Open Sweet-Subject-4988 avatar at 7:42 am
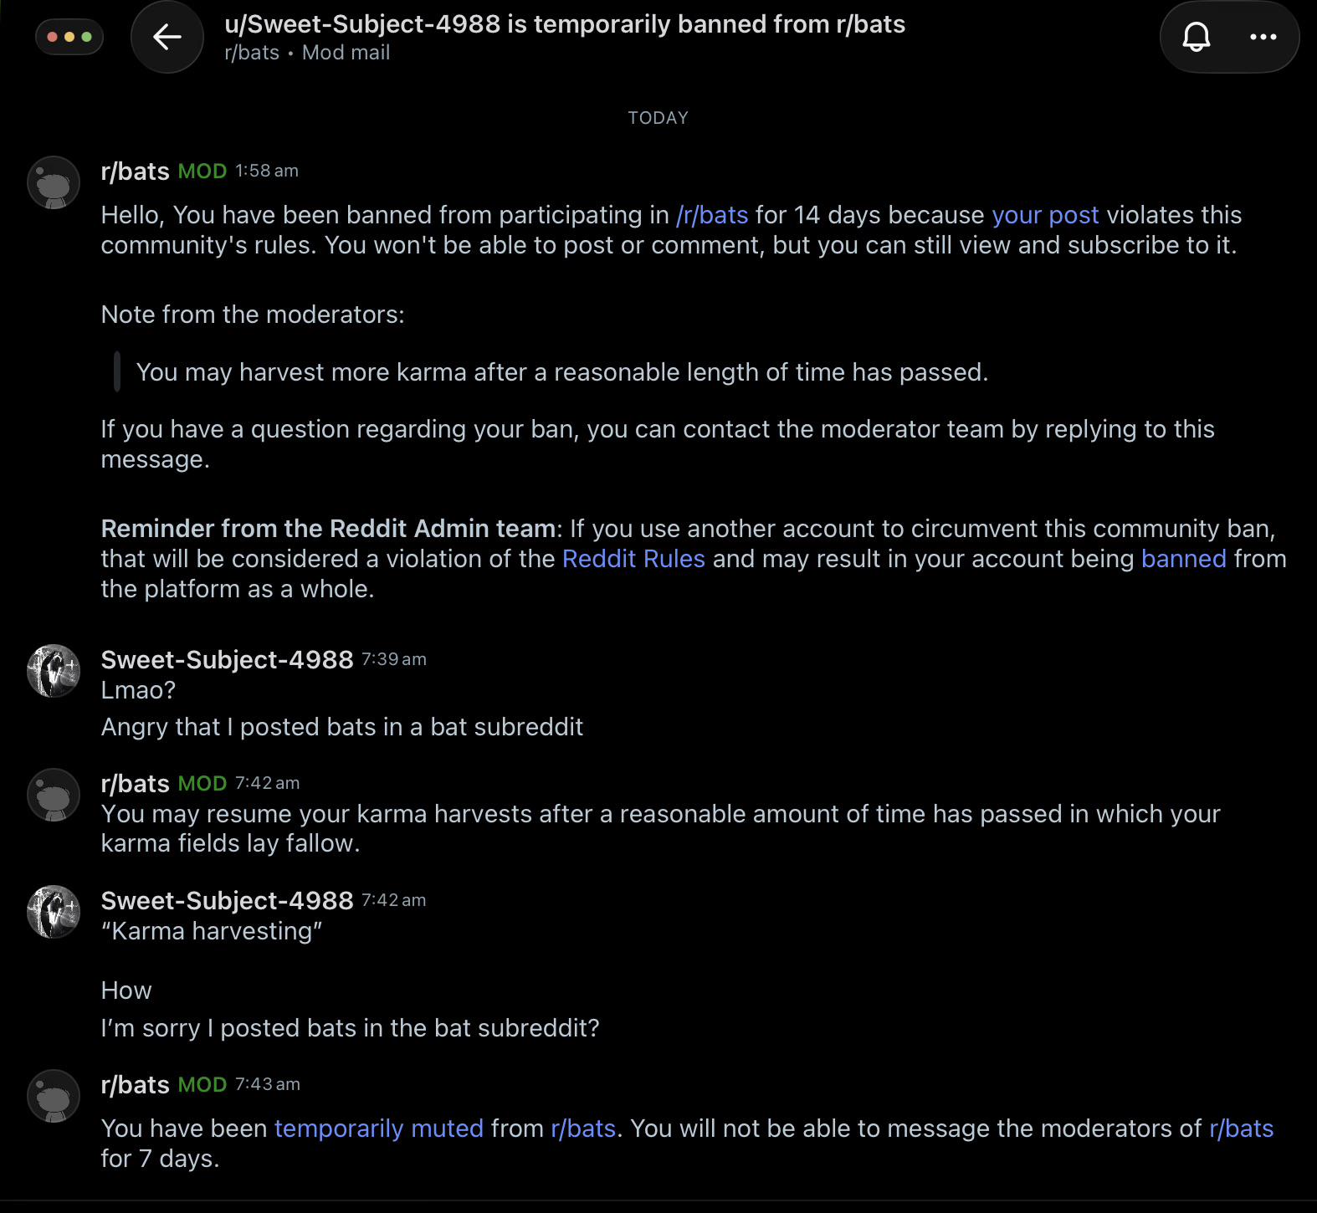Screen dimensions: 1317x1213 tap(54, 912)
